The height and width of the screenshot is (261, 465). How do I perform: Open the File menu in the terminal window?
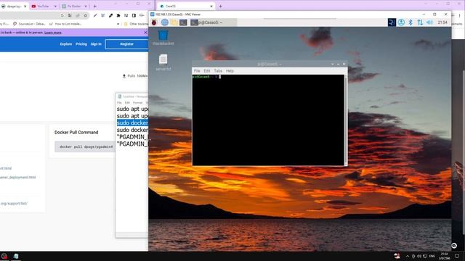click(x=197, y=71)
